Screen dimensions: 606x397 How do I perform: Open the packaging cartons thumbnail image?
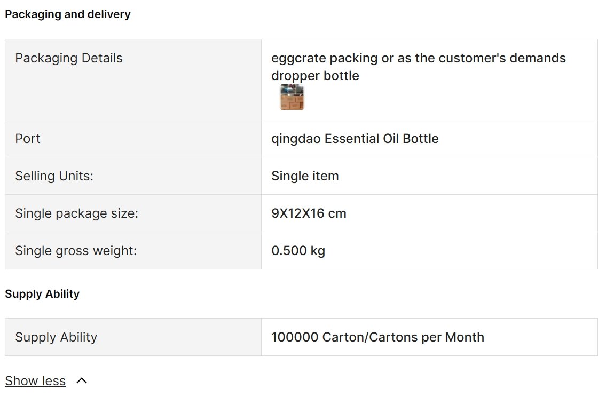(292, 97)
